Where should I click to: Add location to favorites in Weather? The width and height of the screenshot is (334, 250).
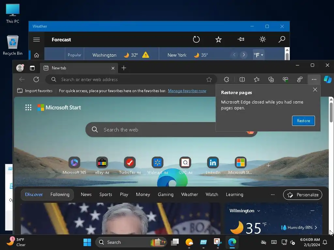pyautogui.click(x=218, y=39)
